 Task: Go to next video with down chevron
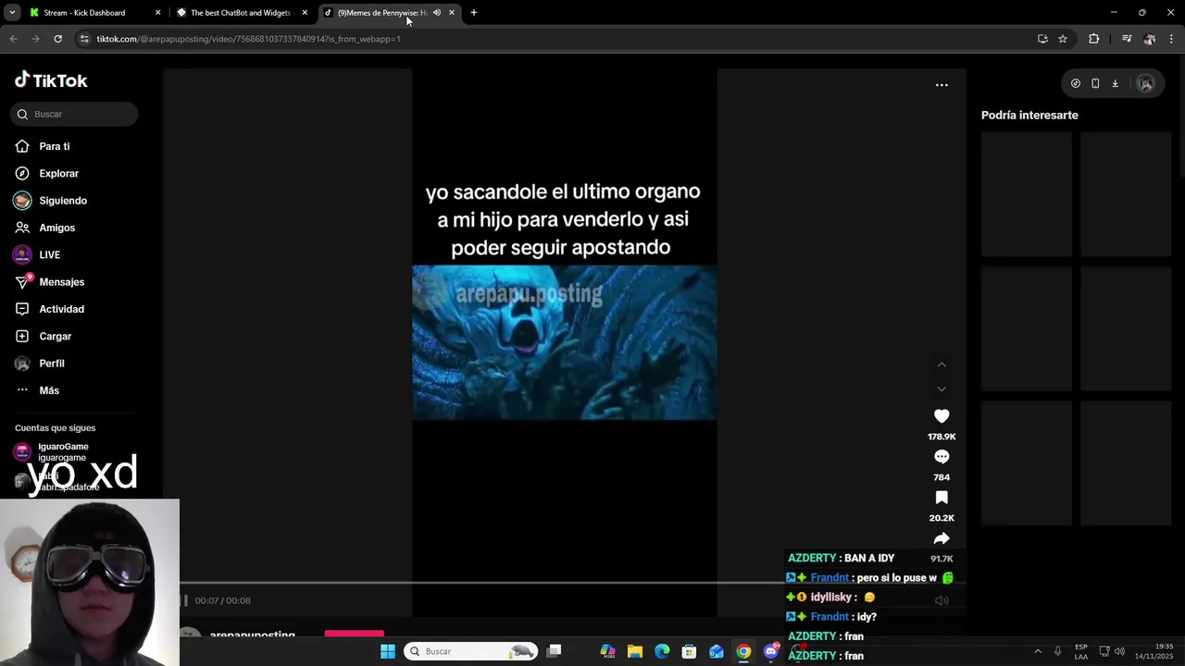tap(942, 388)
